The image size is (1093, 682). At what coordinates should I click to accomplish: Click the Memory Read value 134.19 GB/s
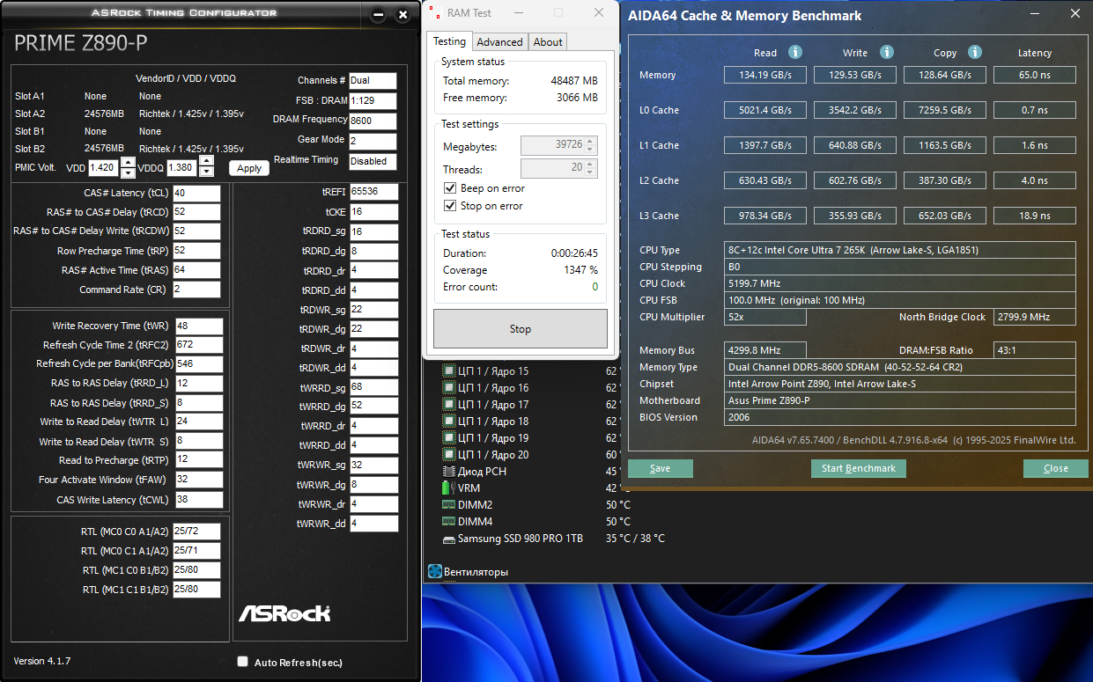click(x=765, y=75)
